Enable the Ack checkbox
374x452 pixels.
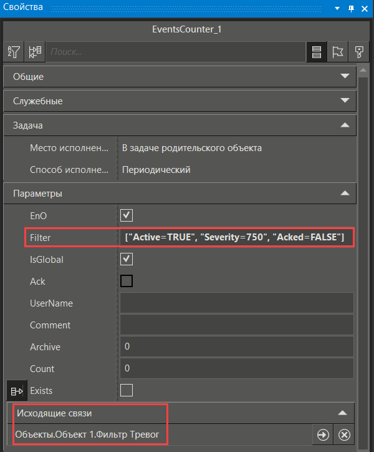(127, 281)
